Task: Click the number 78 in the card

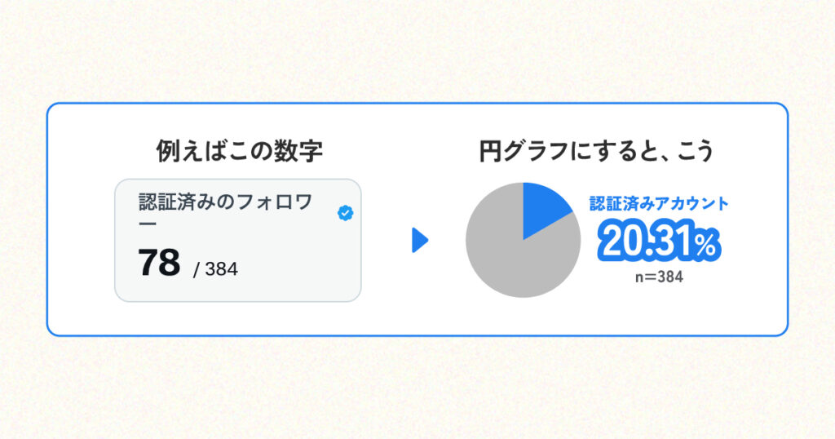Action: 159,263
